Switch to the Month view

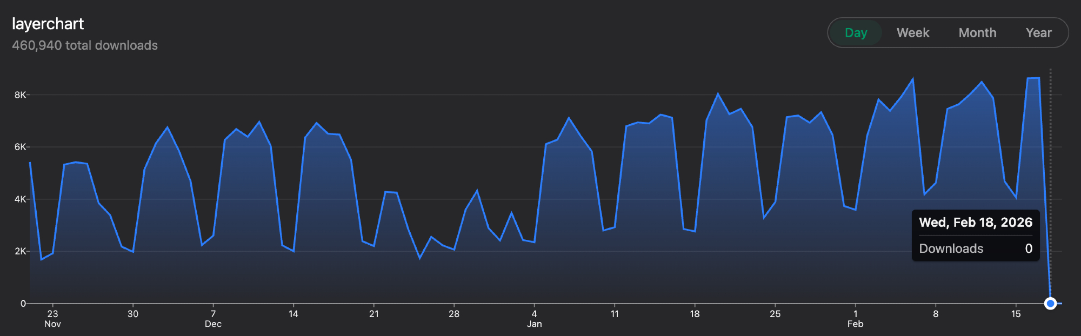tap(977, 33)
